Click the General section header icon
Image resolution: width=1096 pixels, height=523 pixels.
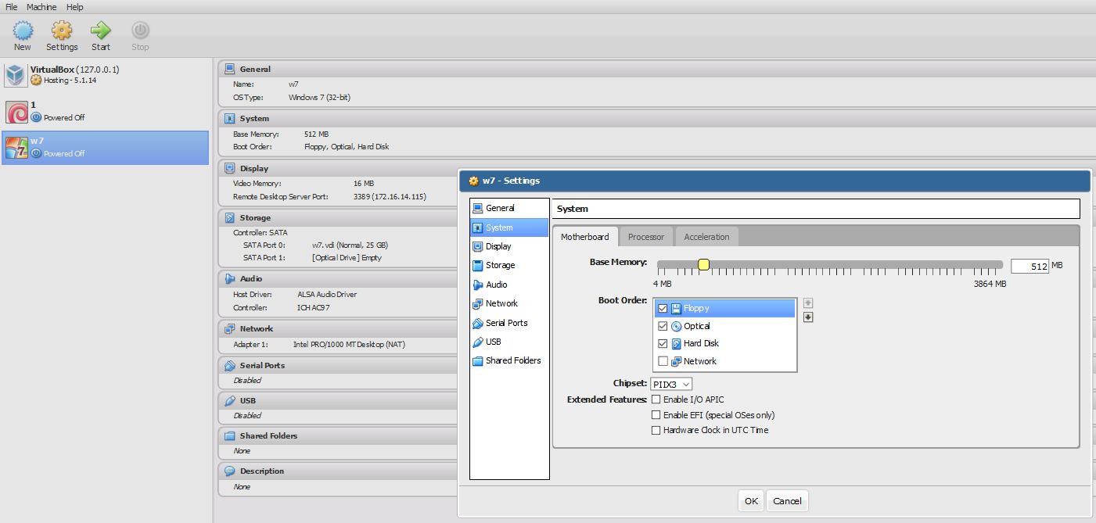point(230,69)
